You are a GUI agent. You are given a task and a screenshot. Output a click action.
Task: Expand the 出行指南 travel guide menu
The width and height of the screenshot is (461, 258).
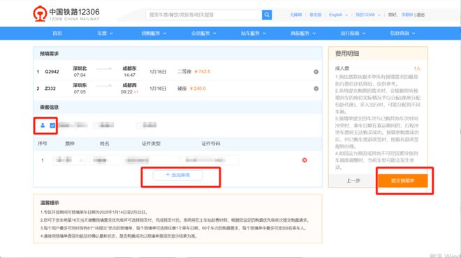click(353, 33)
